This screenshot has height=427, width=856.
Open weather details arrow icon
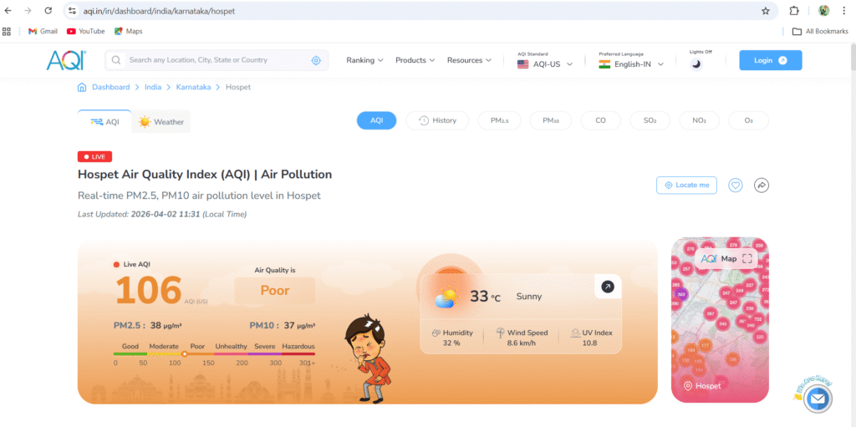click(608, 287)
